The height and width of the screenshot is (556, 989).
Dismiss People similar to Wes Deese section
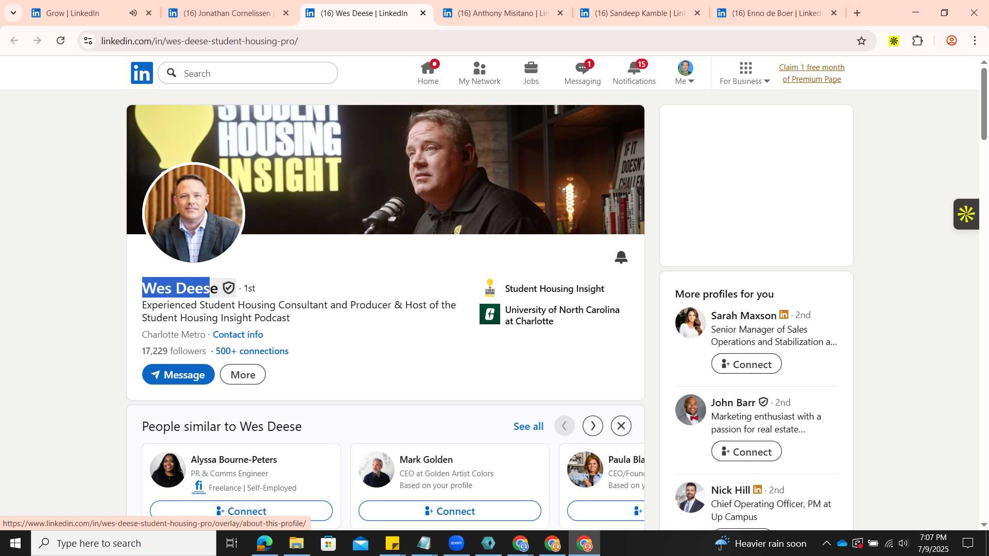click(x=621, y=426)
